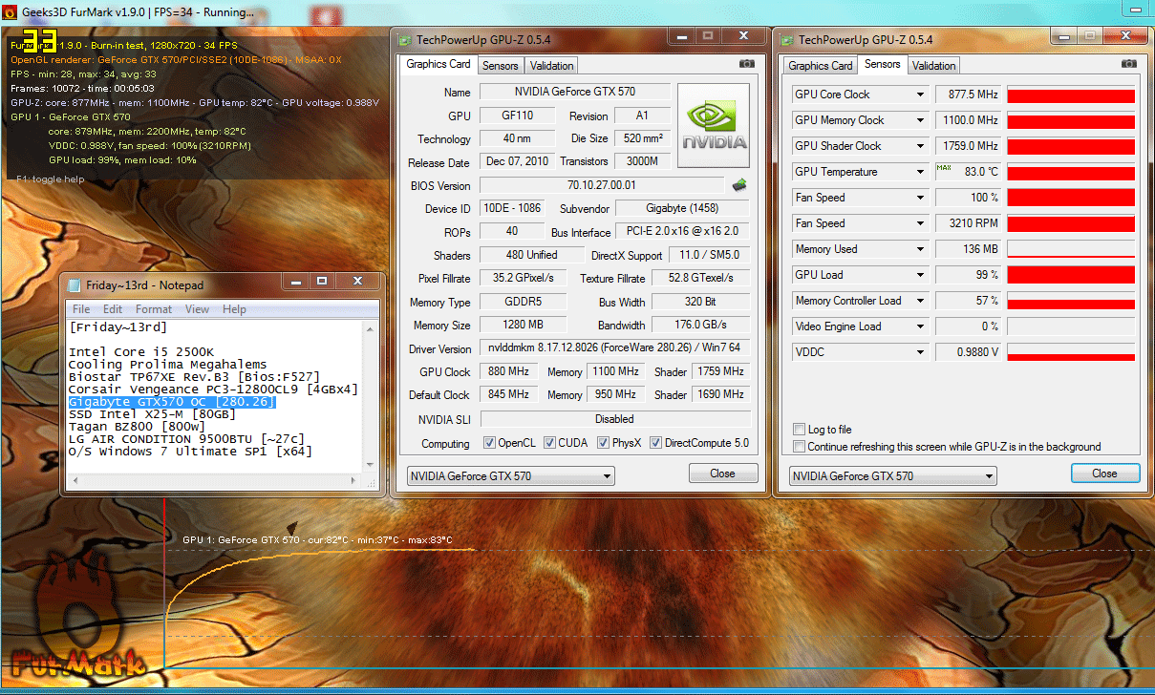
Task: Toggle the OpenCL checkbox
Action: 489,443
